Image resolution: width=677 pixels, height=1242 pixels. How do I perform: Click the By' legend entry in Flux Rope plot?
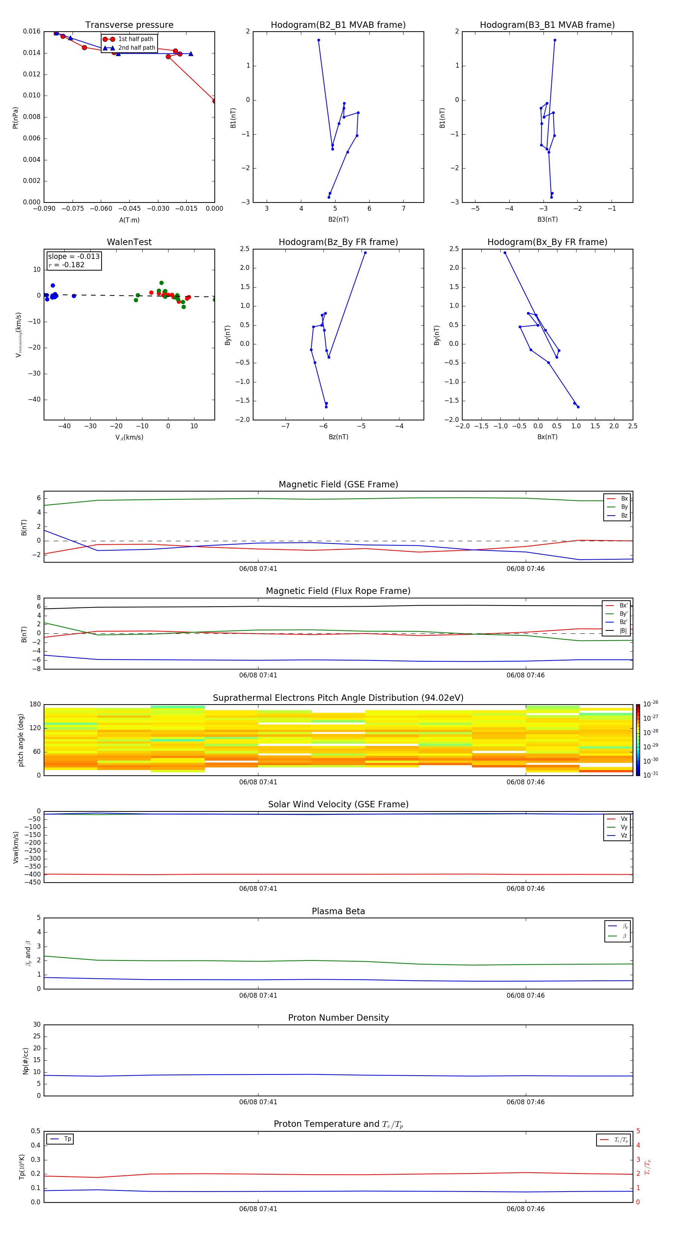coord(616,614)
